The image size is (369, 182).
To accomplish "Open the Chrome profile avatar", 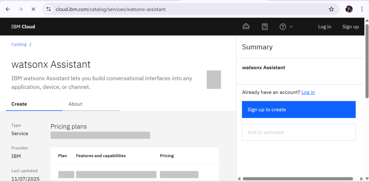I will 349,9.
